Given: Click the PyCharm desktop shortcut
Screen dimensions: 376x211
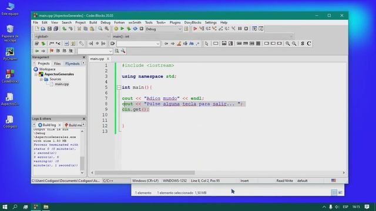Looking at the screenshot, I should 10,54.
